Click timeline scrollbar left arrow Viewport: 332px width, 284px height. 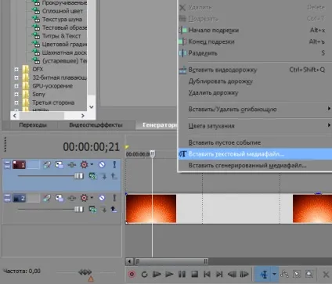click(x=129, y=261)
